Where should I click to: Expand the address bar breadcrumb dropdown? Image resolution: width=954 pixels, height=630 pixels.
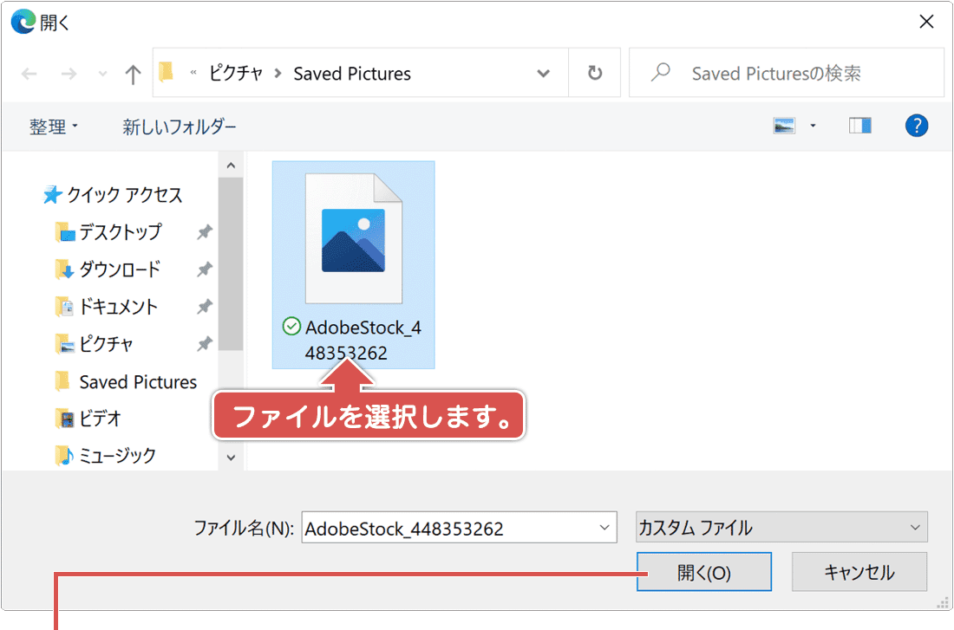pos(542,73)
